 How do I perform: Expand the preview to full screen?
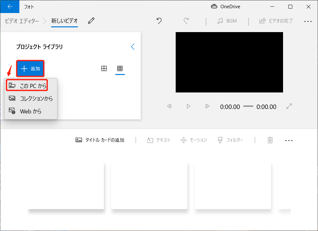pyautogui.click(x=289, y=106)
